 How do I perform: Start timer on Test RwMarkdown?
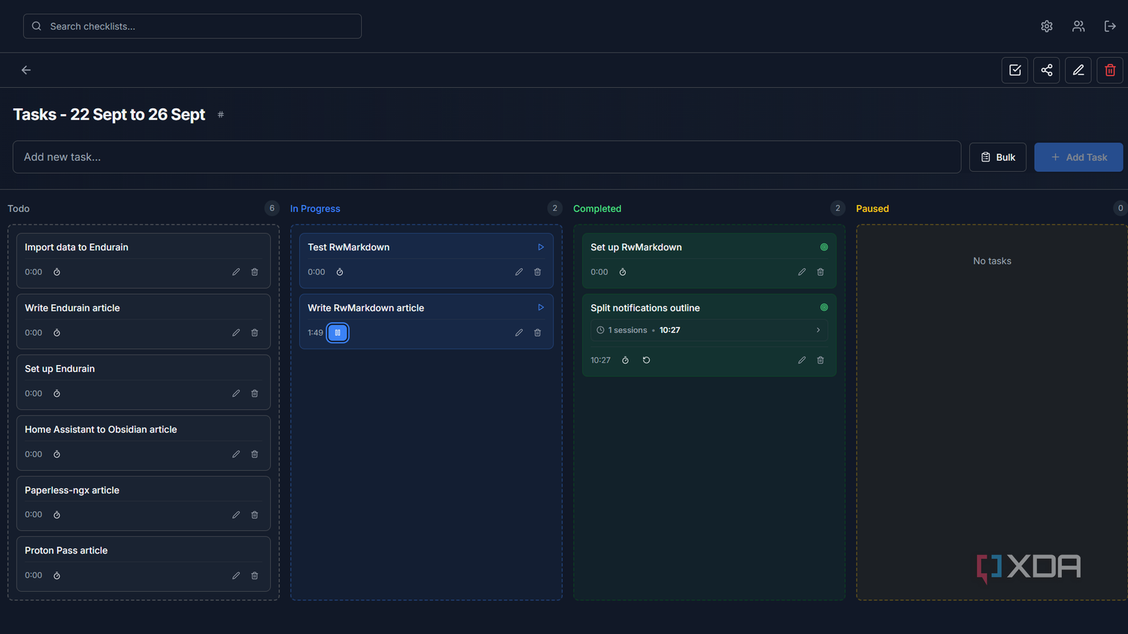tap(340, 272)
